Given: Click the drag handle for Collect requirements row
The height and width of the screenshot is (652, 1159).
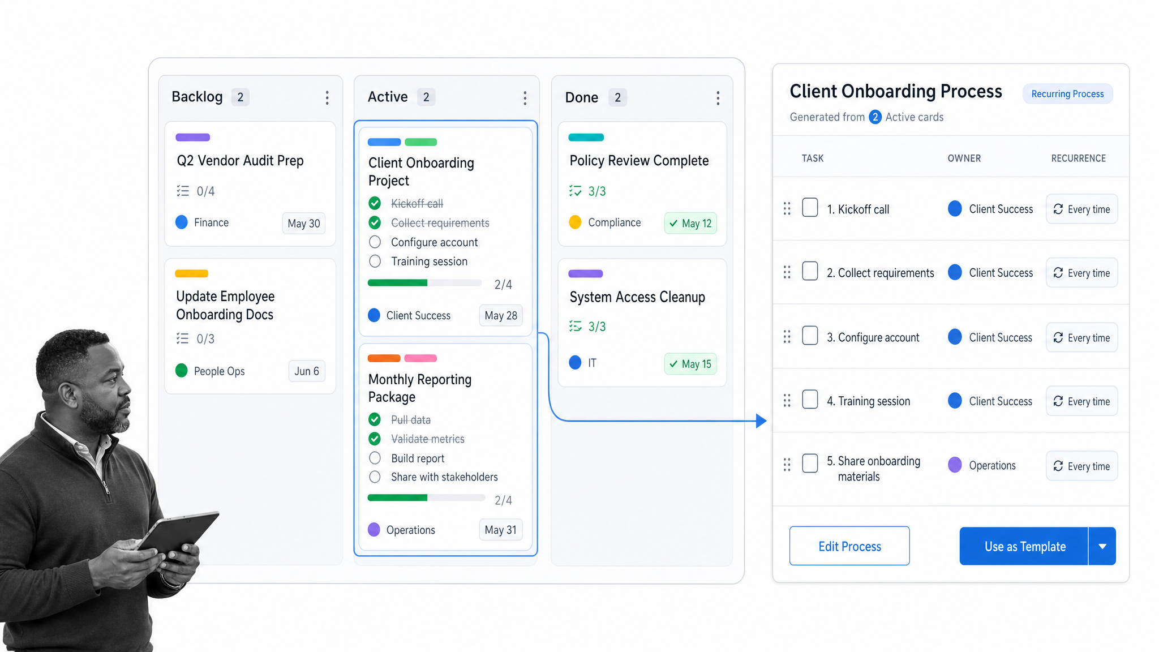Looking at the screenshot, I should pyautogui.click(x=787, y=273).
